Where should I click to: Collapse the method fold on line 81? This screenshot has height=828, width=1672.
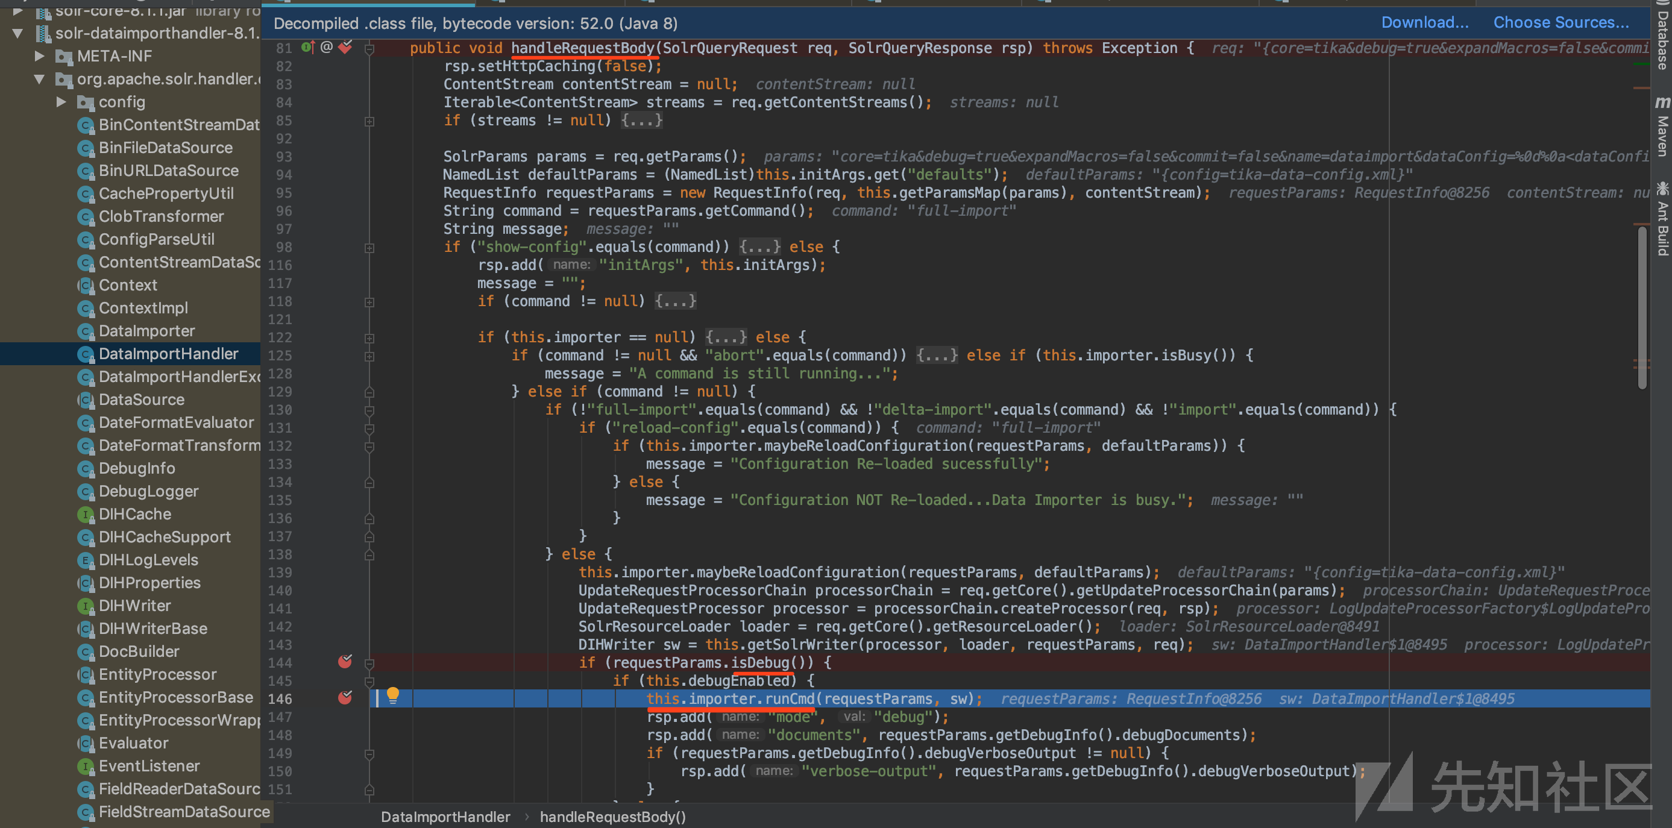point(369,48)
